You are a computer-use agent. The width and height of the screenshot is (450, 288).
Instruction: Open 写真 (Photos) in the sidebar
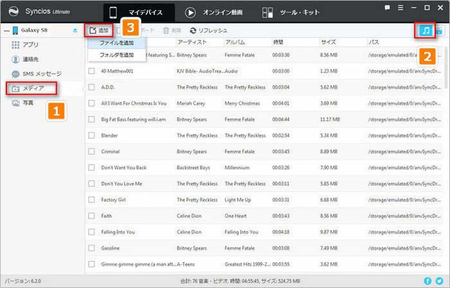coord(22,103)
